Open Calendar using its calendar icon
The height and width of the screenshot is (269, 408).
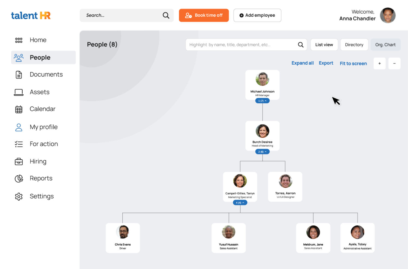click(19, 109)
